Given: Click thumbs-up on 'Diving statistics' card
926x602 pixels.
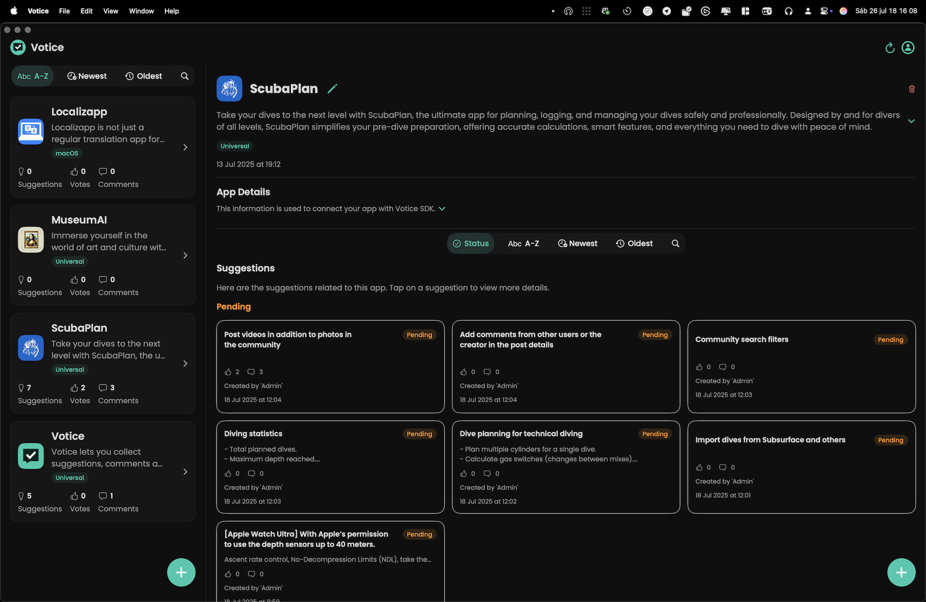Looking at the screenshot, I should pos(228,474).
